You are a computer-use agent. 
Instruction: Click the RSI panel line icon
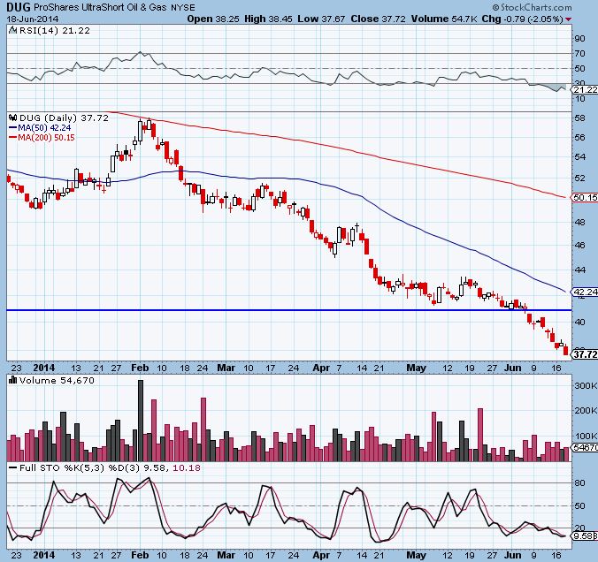[13, 30]
